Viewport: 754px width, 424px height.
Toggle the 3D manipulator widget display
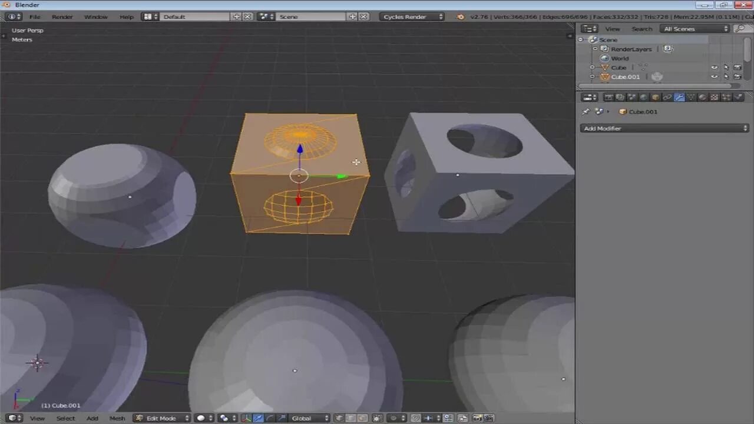(x=246, y=418)
